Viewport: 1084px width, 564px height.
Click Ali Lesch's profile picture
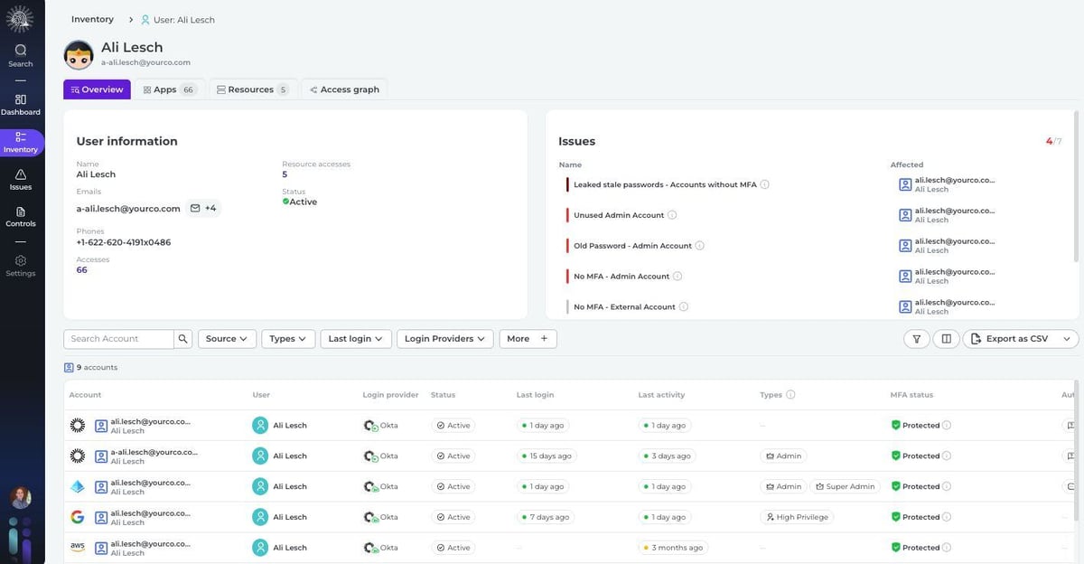pyautogui.click(x=79, y=54)
